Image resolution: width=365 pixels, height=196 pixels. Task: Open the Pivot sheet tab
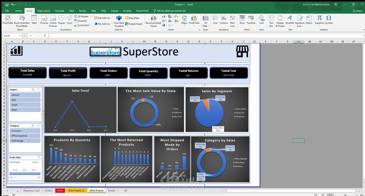(x=60, y=191)
